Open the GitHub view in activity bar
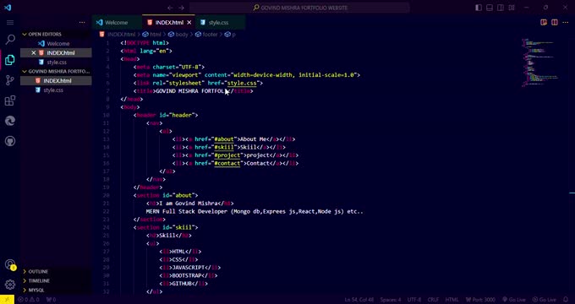575x304 pixels. 10,141
